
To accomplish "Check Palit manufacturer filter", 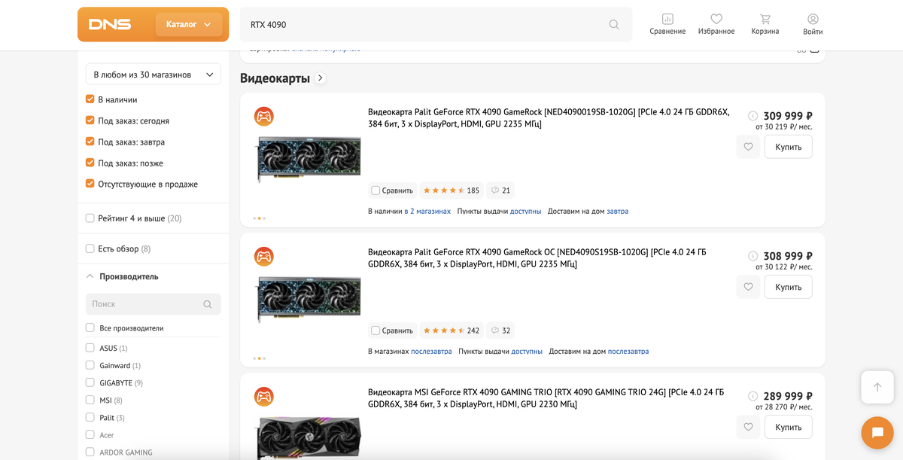I will pyautogui.click(x=90, y=417).
